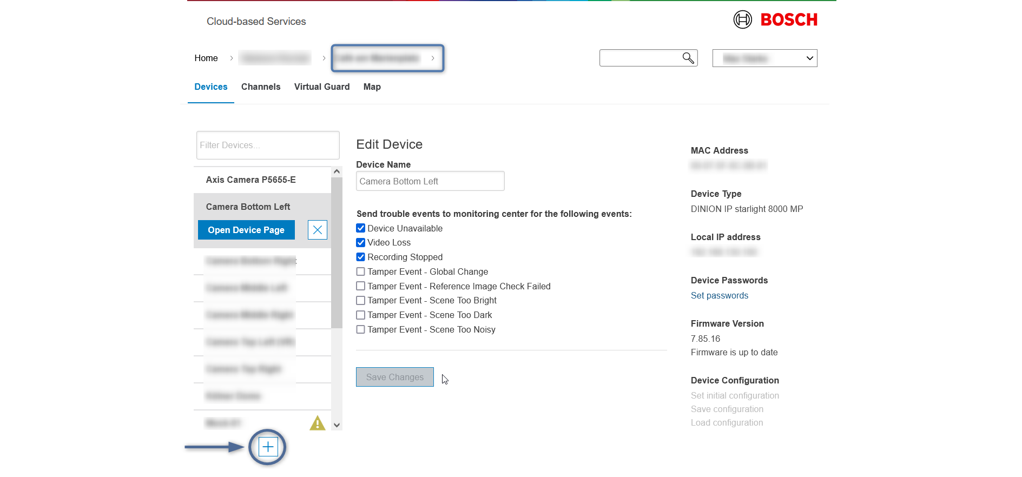
Task: Expand the highlighted breadcrumb chevron
Action: pyautogui.click(x=433, y=58)
